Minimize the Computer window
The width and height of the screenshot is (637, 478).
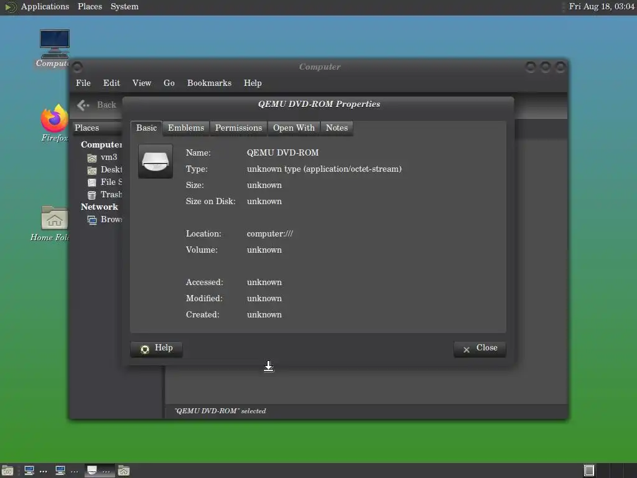pyautogui.click(x=530, y=67)
